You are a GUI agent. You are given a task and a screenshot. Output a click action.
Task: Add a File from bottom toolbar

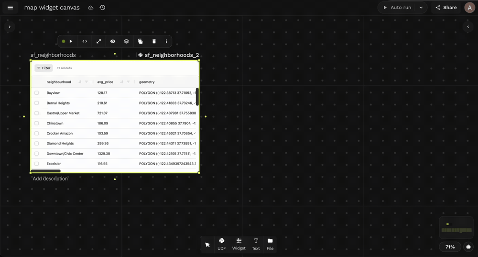tap(270, 244)
